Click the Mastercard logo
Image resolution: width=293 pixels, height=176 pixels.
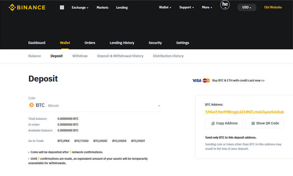click(x=206, y=81)
